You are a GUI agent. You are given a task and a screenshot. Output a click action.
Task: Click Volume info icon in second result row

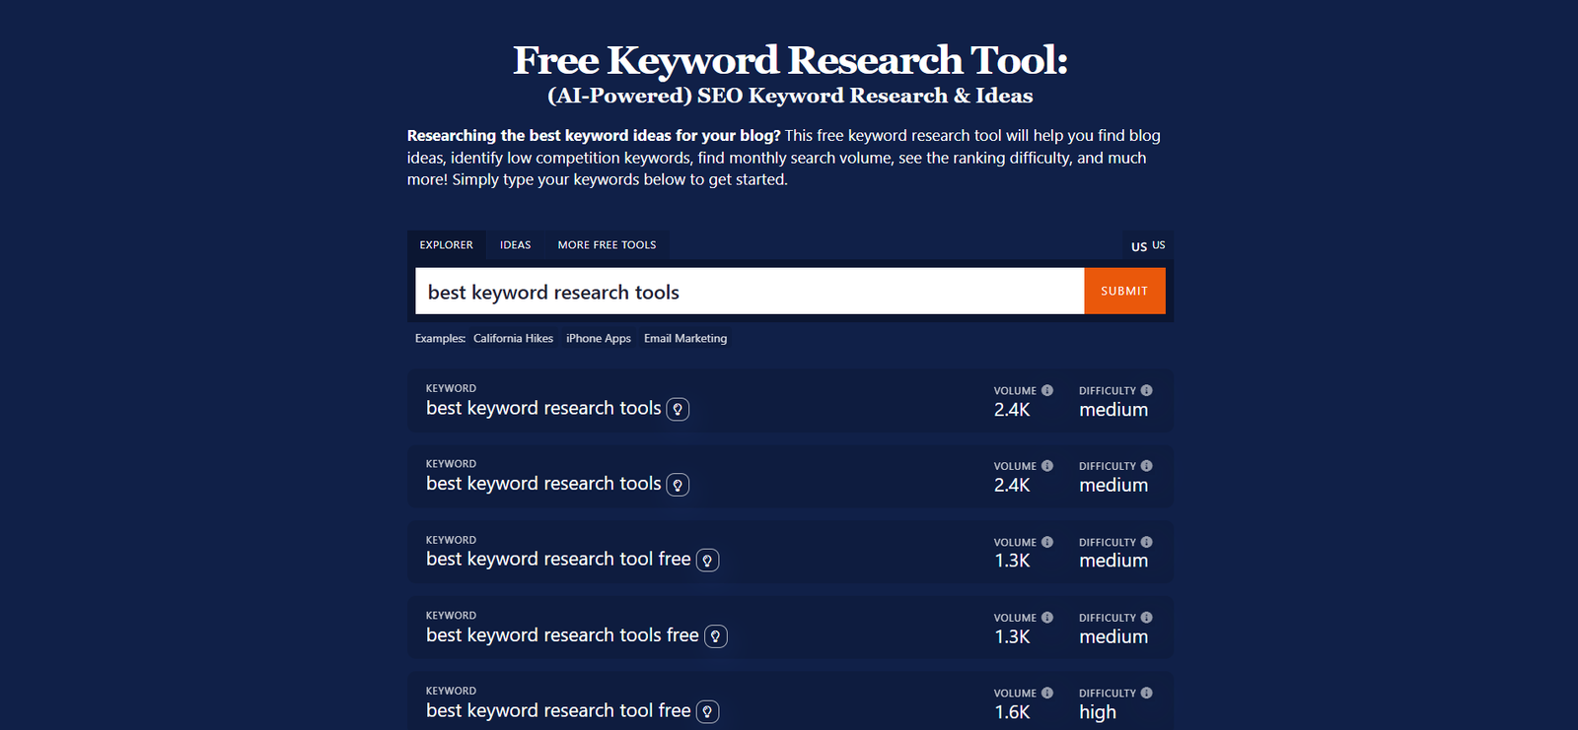click(x=1047, y=466)
